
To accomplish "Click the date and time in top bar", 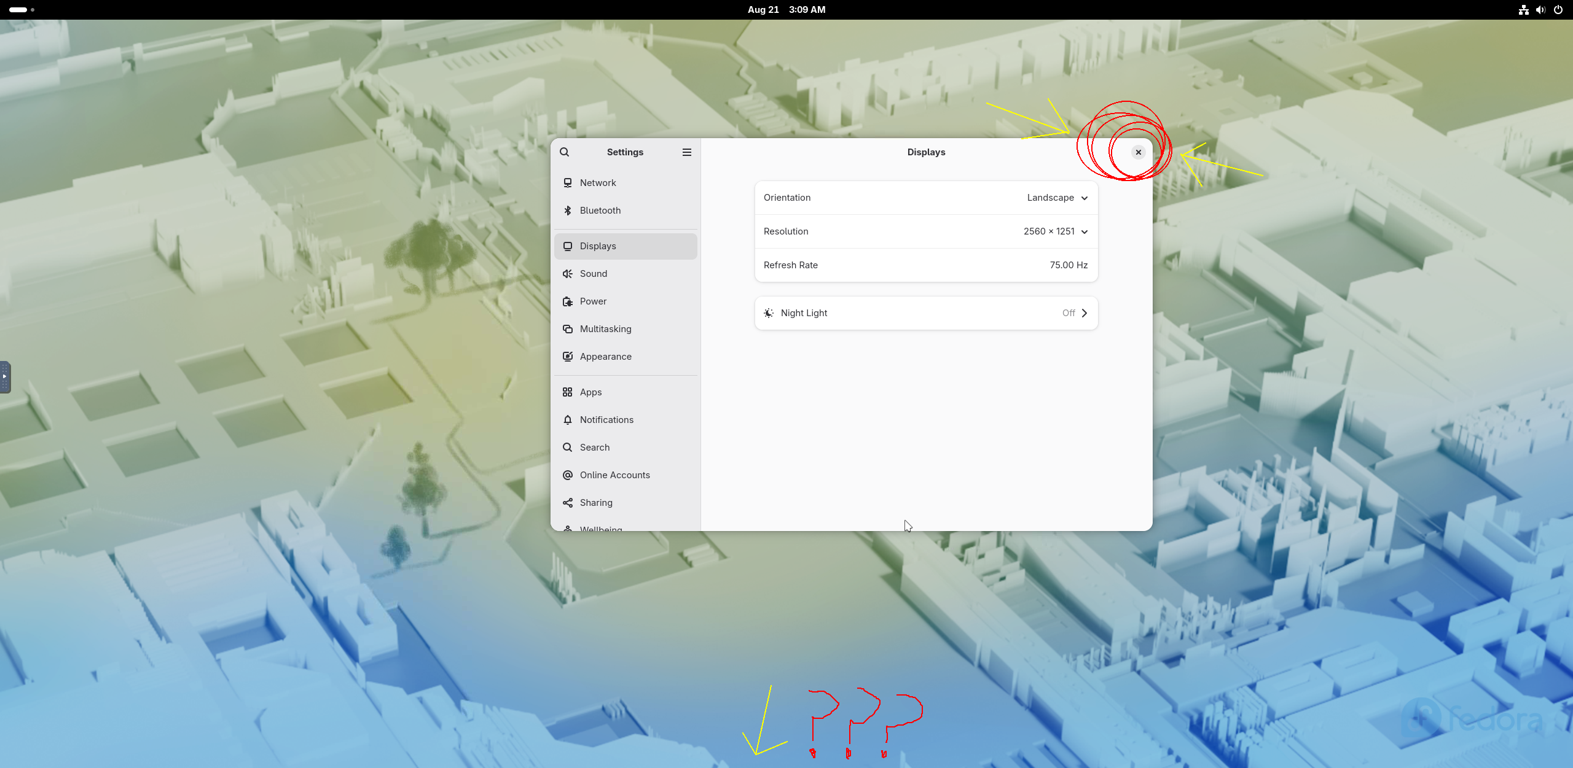I will point(786,10).
